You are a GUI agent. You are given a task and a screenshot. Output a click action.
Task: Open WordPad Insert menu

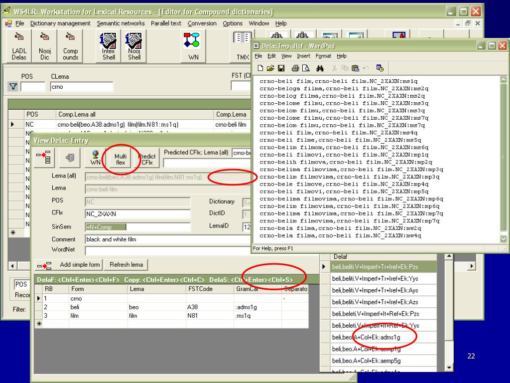[x=303, y=56]
